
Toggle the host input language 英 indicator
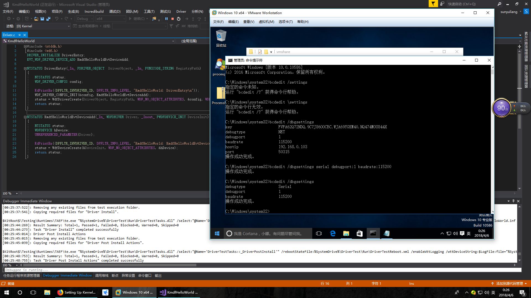[x=493, y=292]
